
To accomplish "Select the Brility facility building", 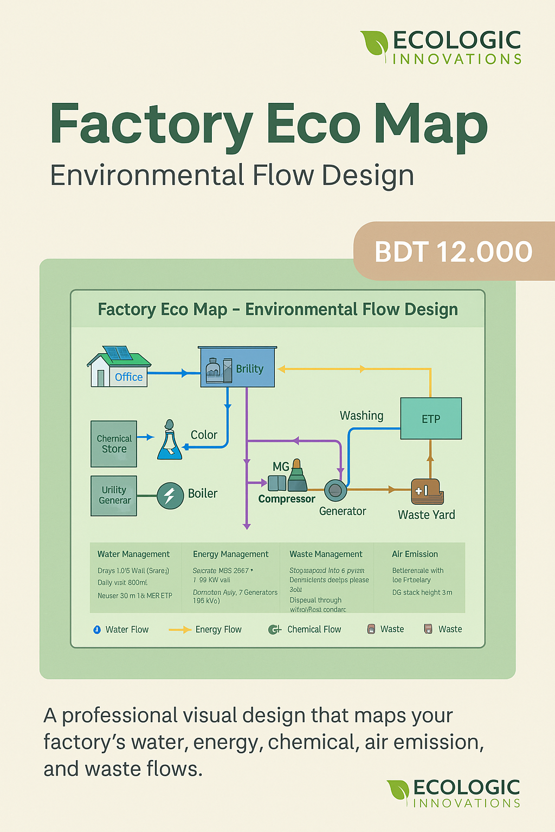I will tap(237, 367).
